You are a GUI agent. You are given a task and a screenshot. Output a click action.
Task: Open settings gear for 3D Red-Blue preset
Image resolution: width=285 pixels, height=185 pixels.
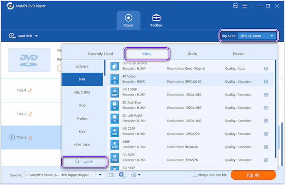coord(266,108)
